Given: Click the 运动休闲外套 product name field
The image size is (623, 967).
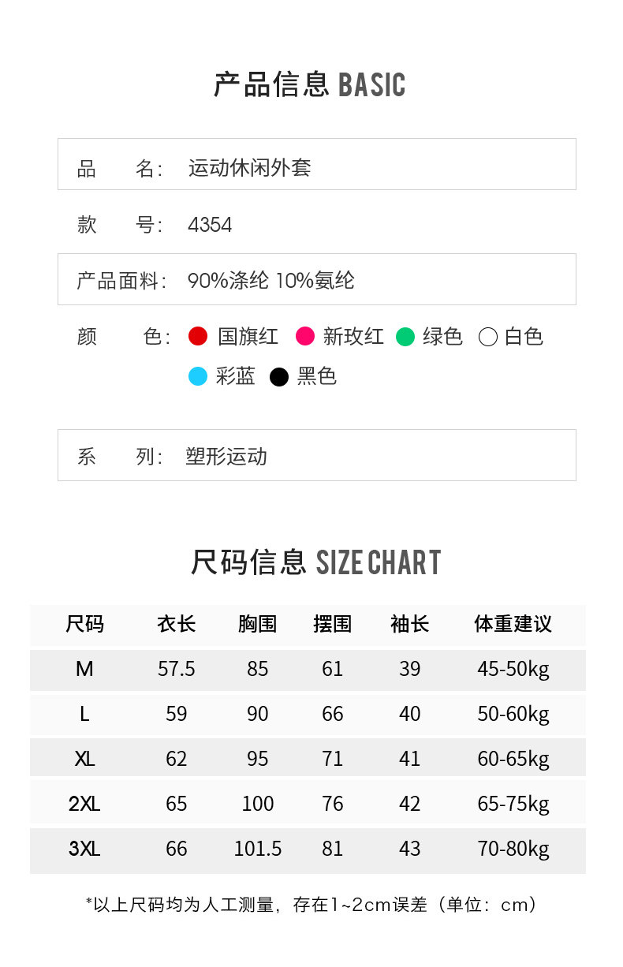Looking at the screenshot, I should click(249, 168).
